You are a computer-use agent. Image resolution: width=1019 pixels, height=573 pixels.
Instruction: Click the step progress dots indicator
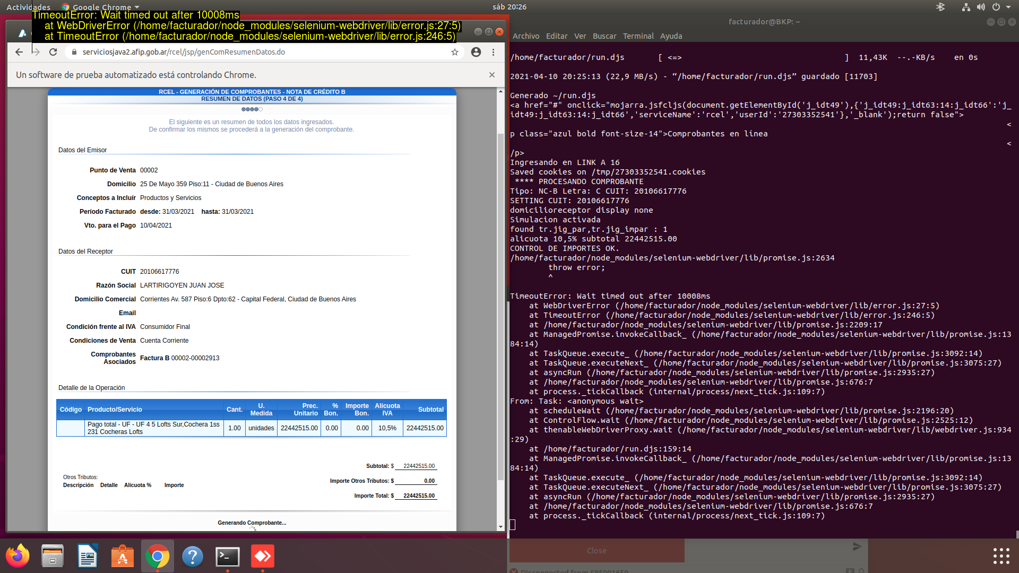pos(252,109)
